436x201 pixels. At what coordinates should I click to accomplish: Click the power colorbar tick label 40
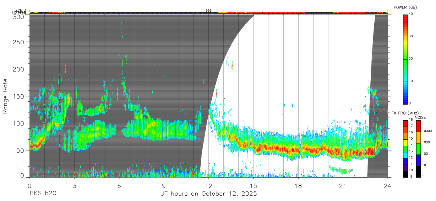pos(412,14)
